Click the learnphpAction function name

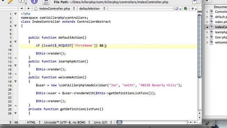(73, 62)
